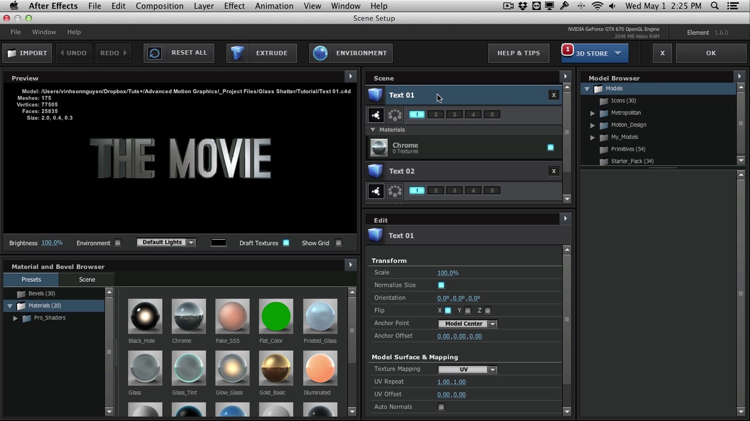
Task: Switch to the Scene tab in Material Browser
Action: click(x=87, y=279)
